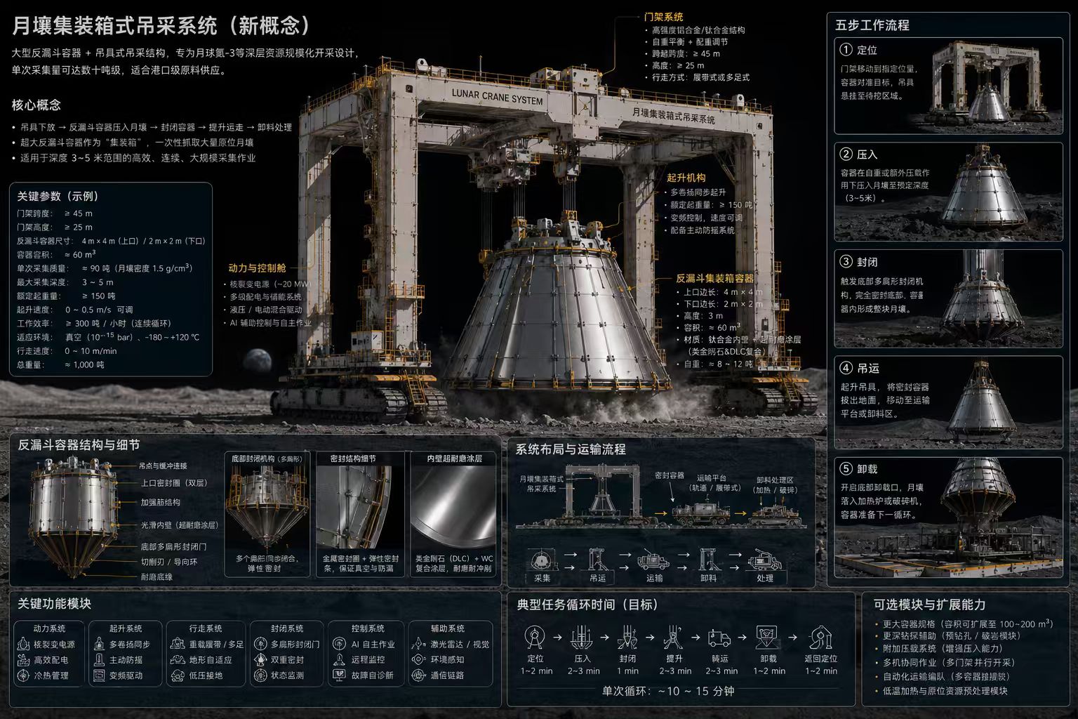The image size is (1078, 719).
Task: Click the 切削刃 / 导向环 label
Action: tap(169, 562)
